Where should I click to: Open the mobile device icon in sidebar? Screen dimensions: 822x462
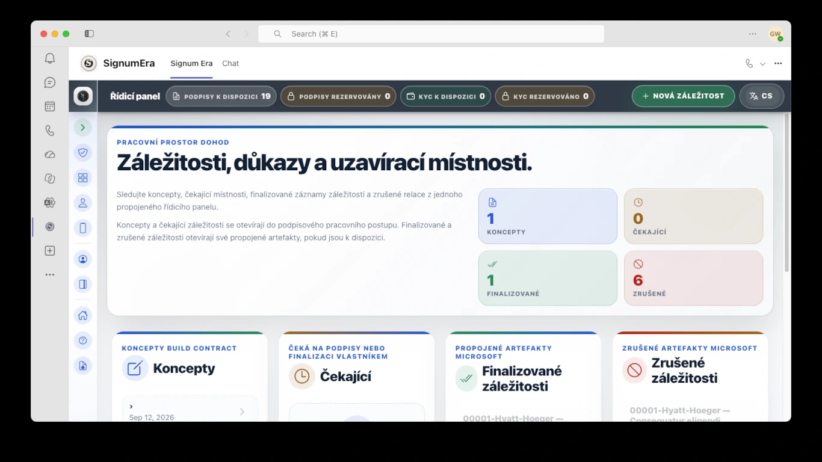pos(83,228)
